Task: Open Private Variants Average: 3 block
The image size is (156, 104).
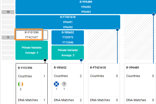Action: [x=68, y=53]
